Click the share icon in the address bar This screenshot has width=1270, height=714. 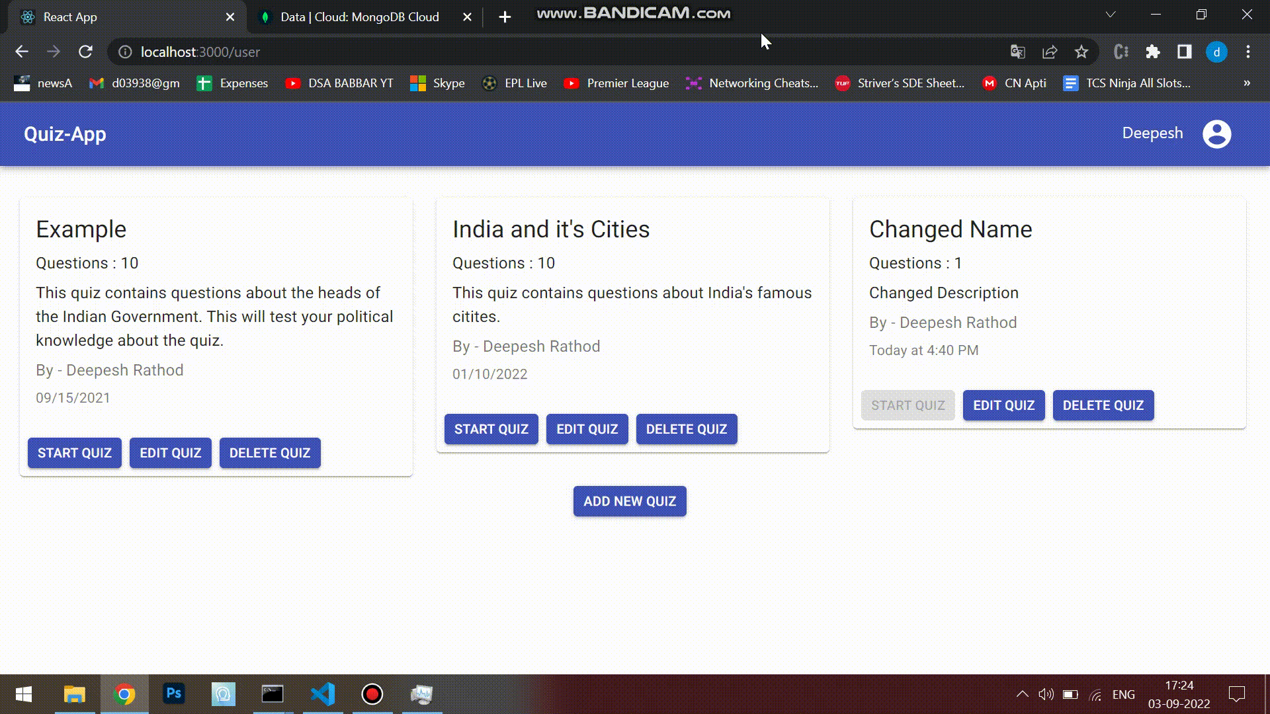click(x=1049, y=52)
